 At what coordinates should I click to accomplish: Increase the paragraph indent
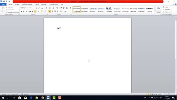64,8
